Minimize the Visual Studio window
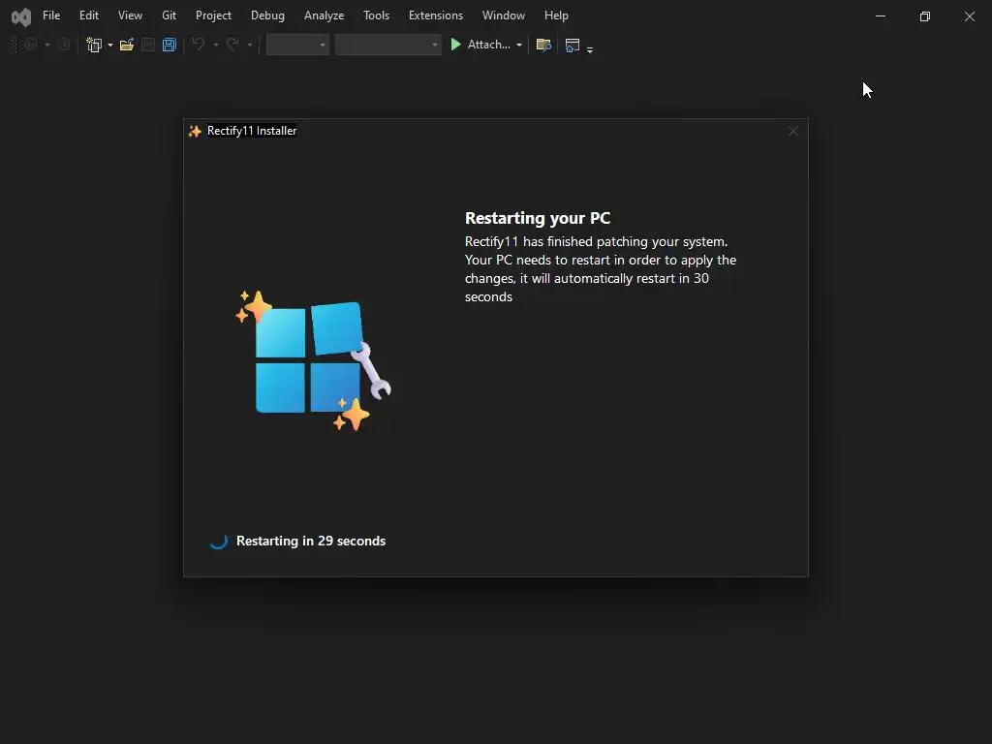Image resolution: width=992 pixels, height=744 pixels. (x=880, y=16)
